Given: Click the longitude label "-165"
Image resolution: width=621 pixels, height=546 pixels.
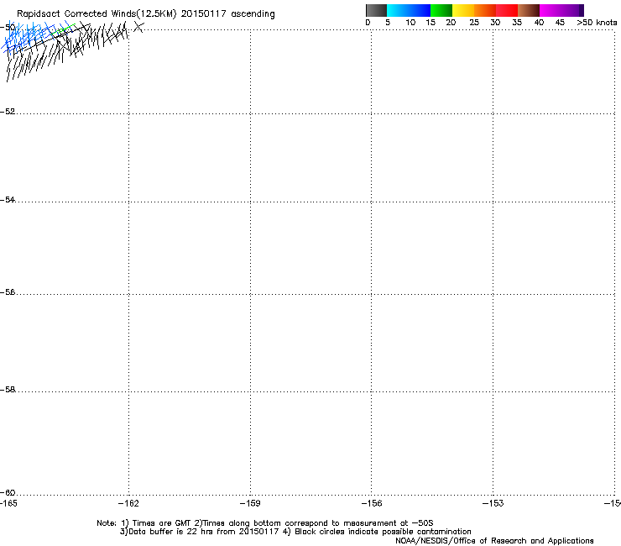Looking at the screenshot, I should tap(8, 503).
